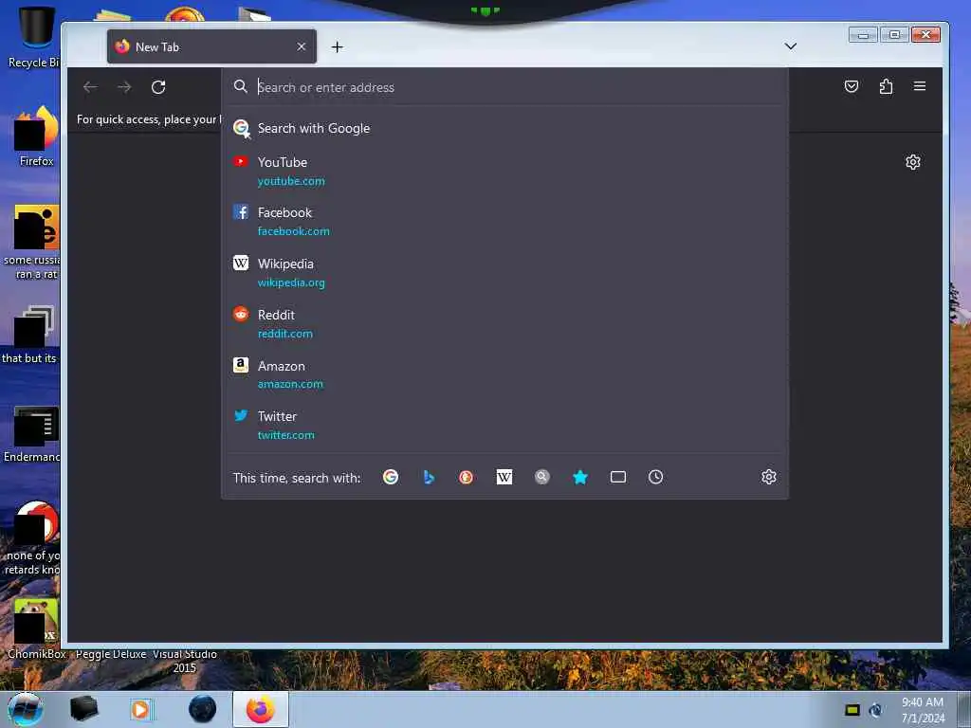
Task: Click the Firefox forward arrow button
Action: click(124, 87)
